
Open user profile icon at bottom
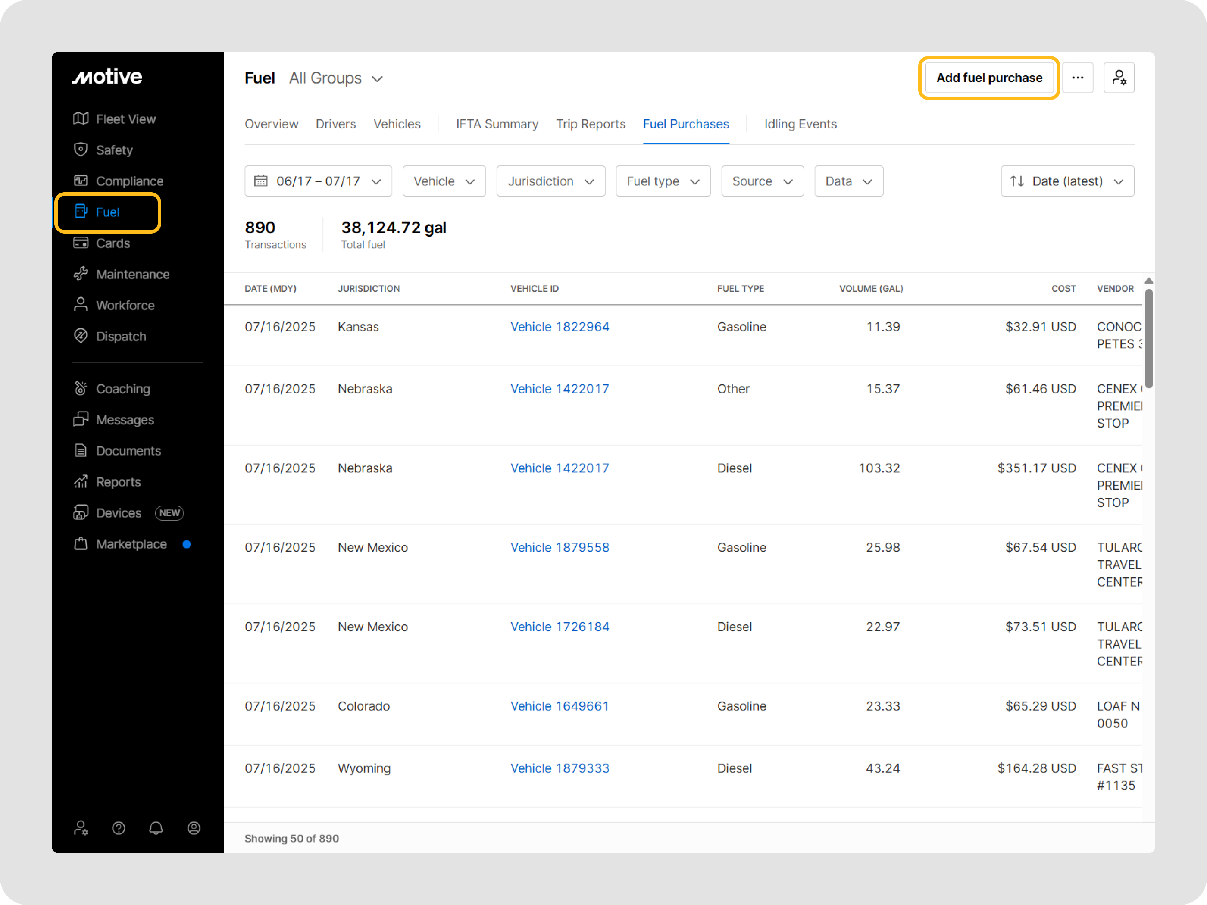click(194, 828)
